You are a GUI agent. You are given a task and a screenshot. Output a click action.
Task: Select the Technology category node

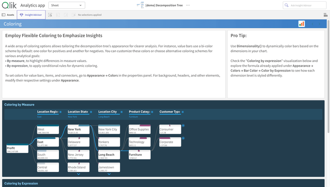[139, 143]
